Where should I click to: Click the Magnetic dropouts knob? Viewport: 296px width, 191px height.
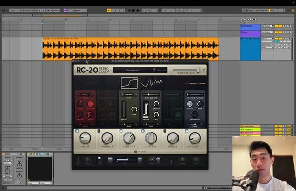(x=194, y=115)
